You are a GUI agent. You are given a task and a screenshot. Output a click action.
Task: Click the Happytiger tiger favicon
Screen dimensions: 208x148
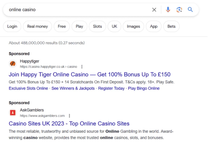13,63
